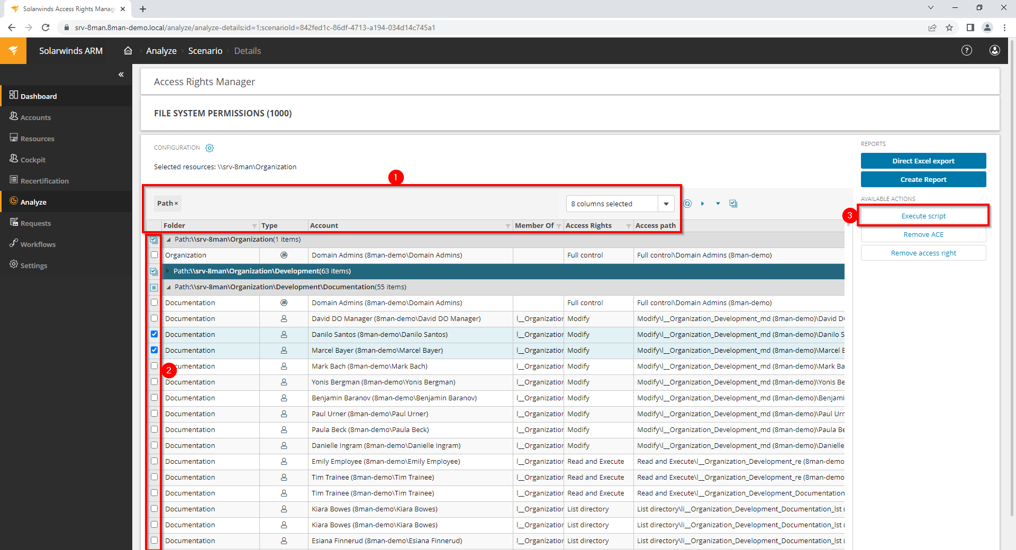Screen dimensions: 1016x550
Task: Open the configuration gear icon
Action: coord(210,148)
